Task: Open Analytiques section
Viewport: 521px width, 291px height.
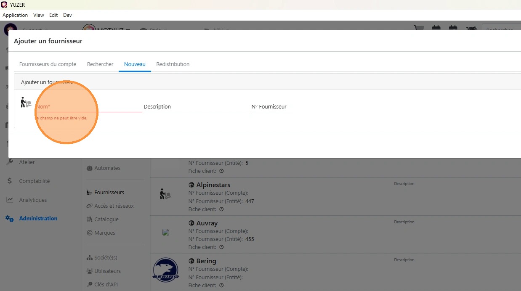Action: (x=33, y=200)
